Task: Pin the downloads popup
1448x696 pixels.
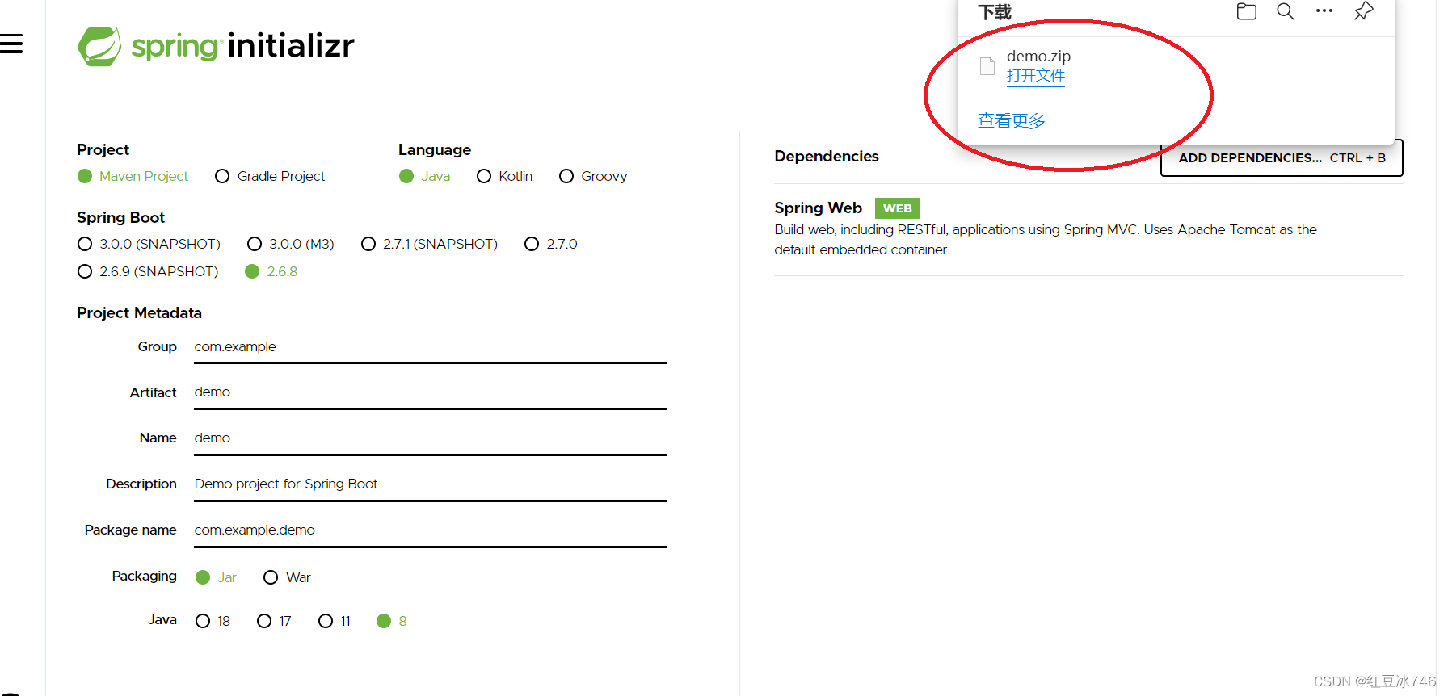Action: [1363, 11]
